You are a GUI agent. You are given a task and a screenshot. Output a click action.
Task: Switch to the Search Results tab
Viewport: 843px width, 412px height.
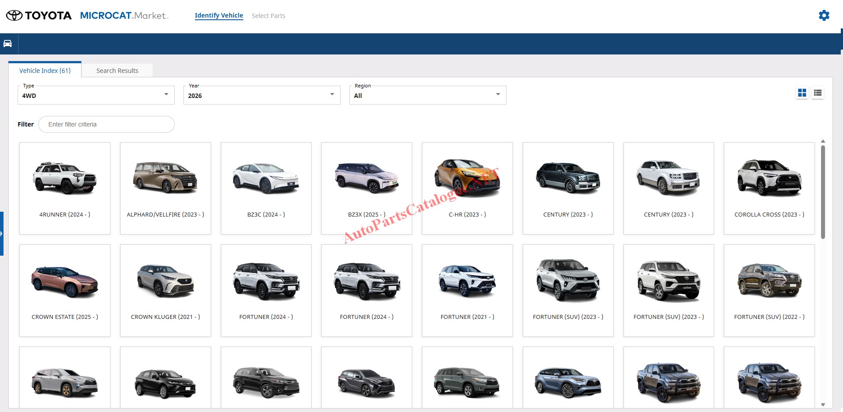coord(117,71)
